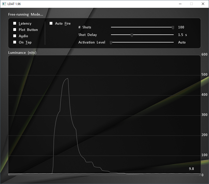Click the # Shots value of 100
This screenshot has height=184, width=209.
pyautogui.click(x=181, y=27)
